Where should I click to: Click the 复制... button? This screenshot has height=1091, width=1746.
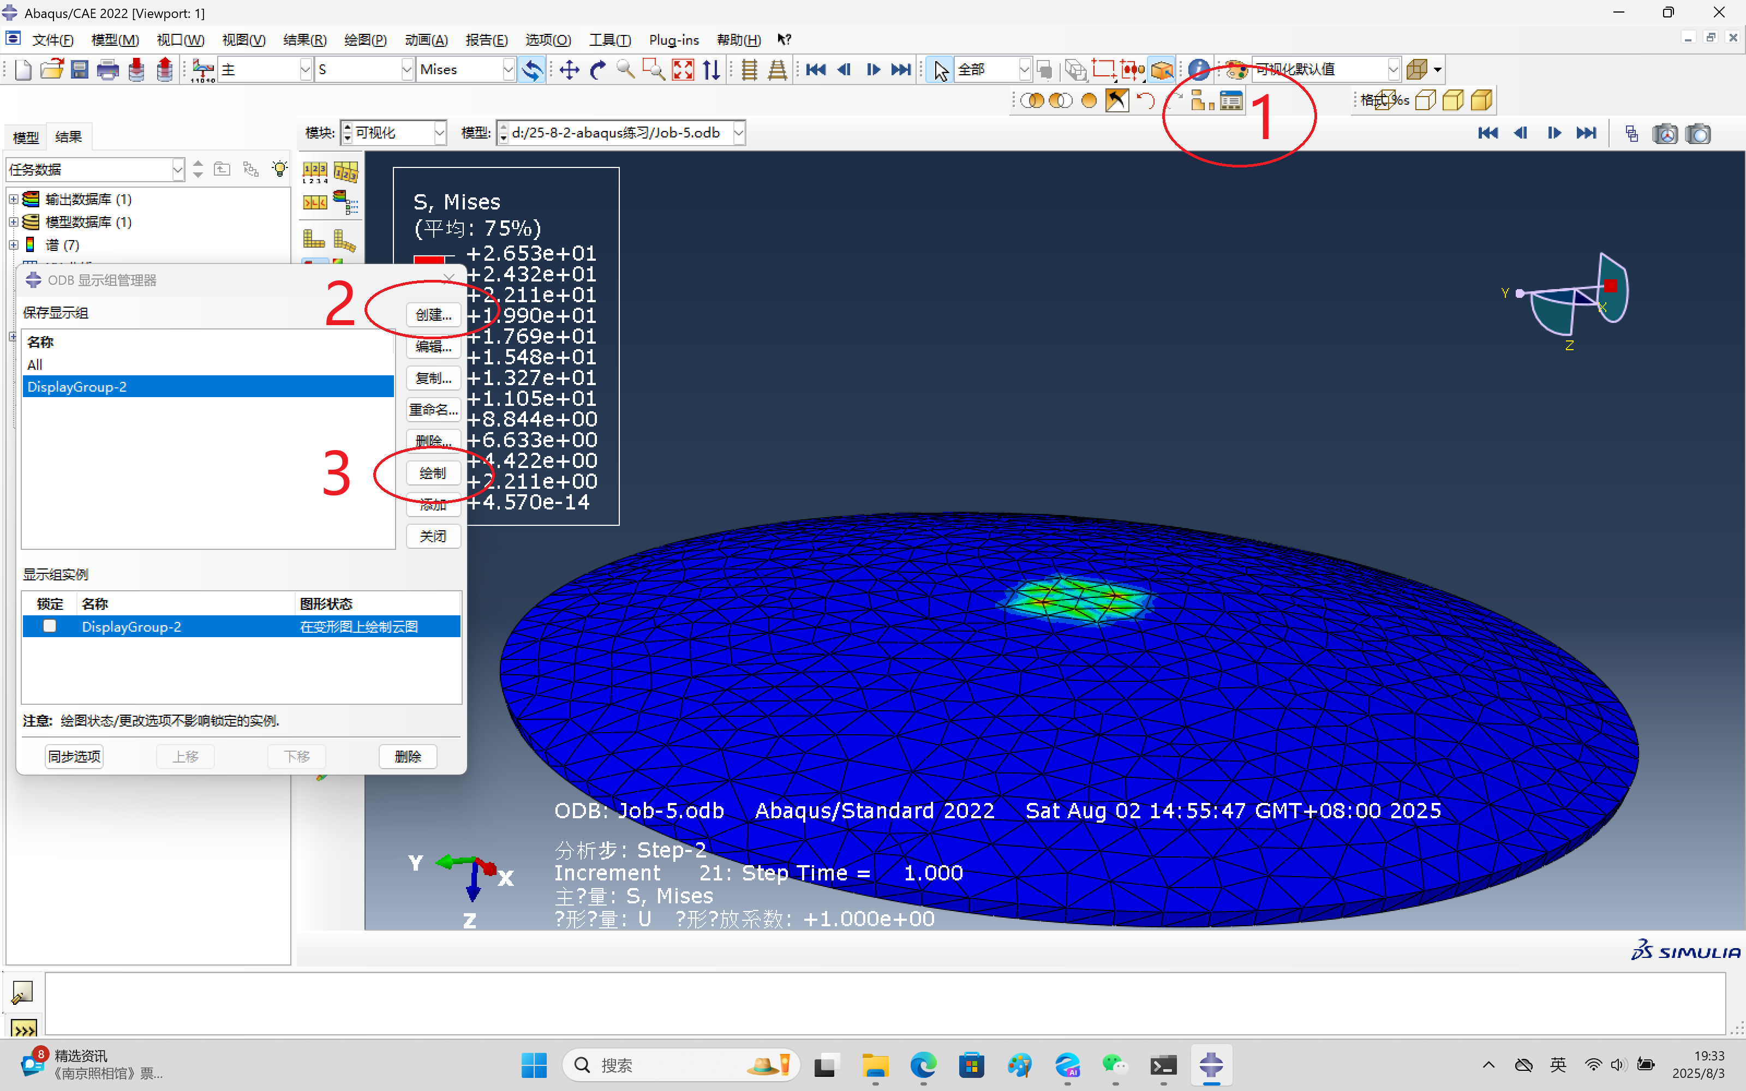pyautogui.click(x=434, y=378)
